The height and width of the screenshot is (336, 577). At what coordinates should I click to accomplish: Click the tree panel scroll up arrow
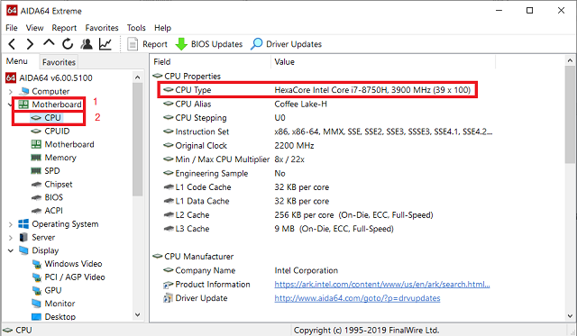click(x=138, y=77)
